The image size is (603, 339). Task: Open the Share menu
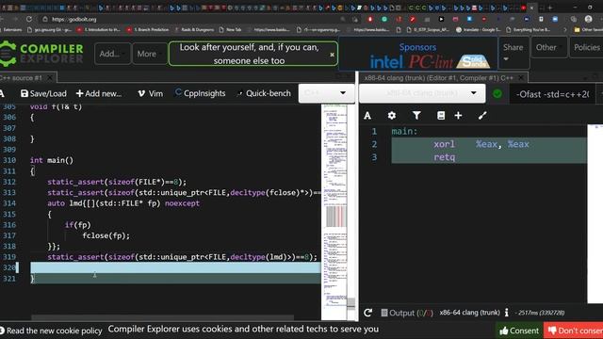point(513,52)
